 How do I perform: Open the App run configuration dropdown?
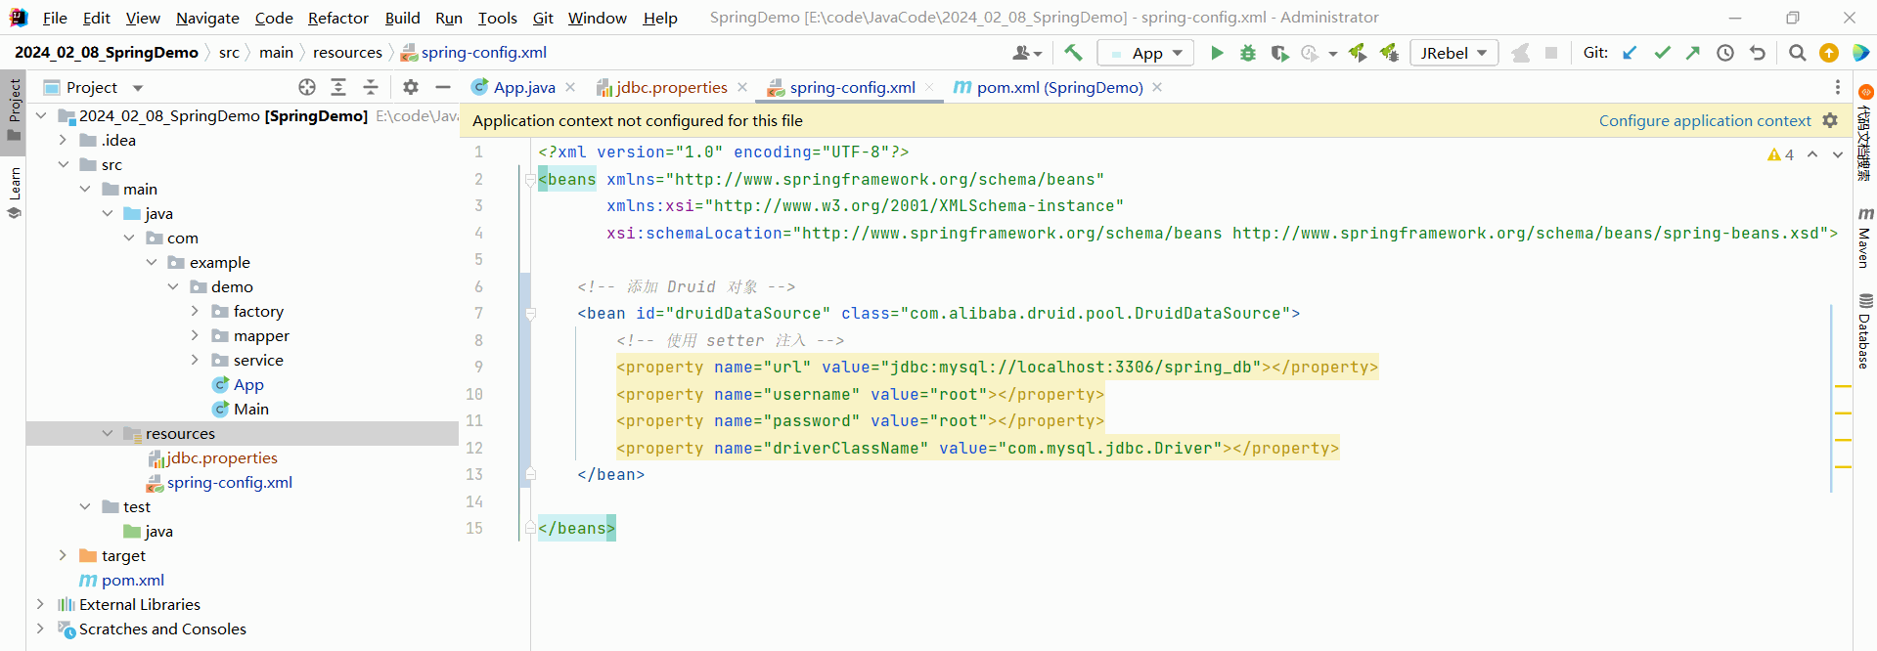[1146, 53]
